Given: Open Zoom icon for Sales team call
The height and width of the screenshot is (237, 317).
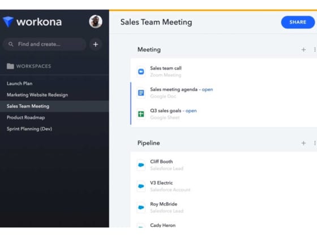Looking at the screenshot, I should click(x=141, y=72).
